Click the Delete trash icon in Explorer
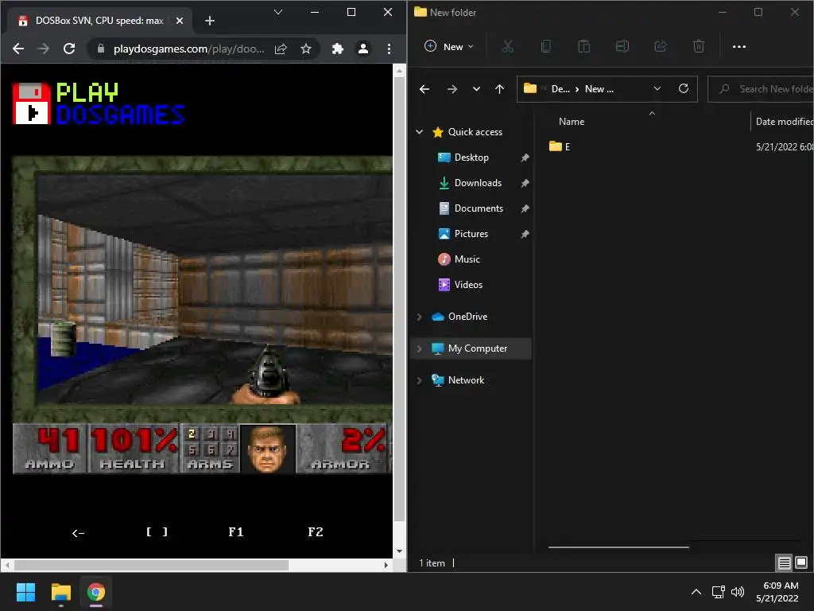 tap(699, 47)
